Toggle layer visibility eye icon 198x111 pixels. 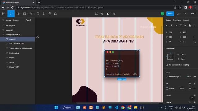195,77
